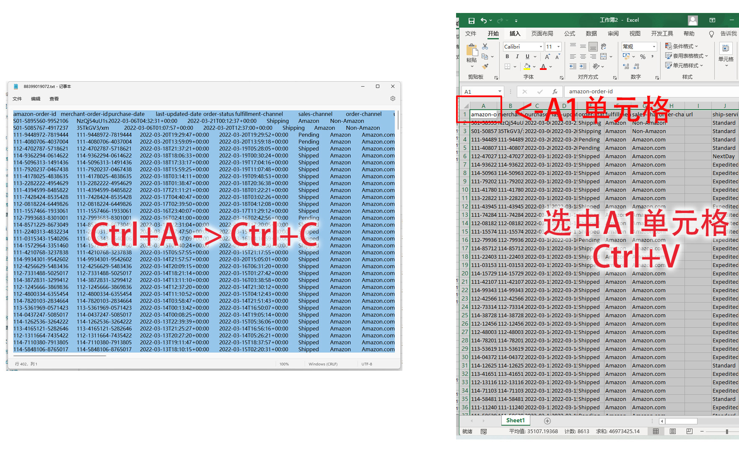Click the Name Box showing A1
739x452 pixels.
point(482,92)
